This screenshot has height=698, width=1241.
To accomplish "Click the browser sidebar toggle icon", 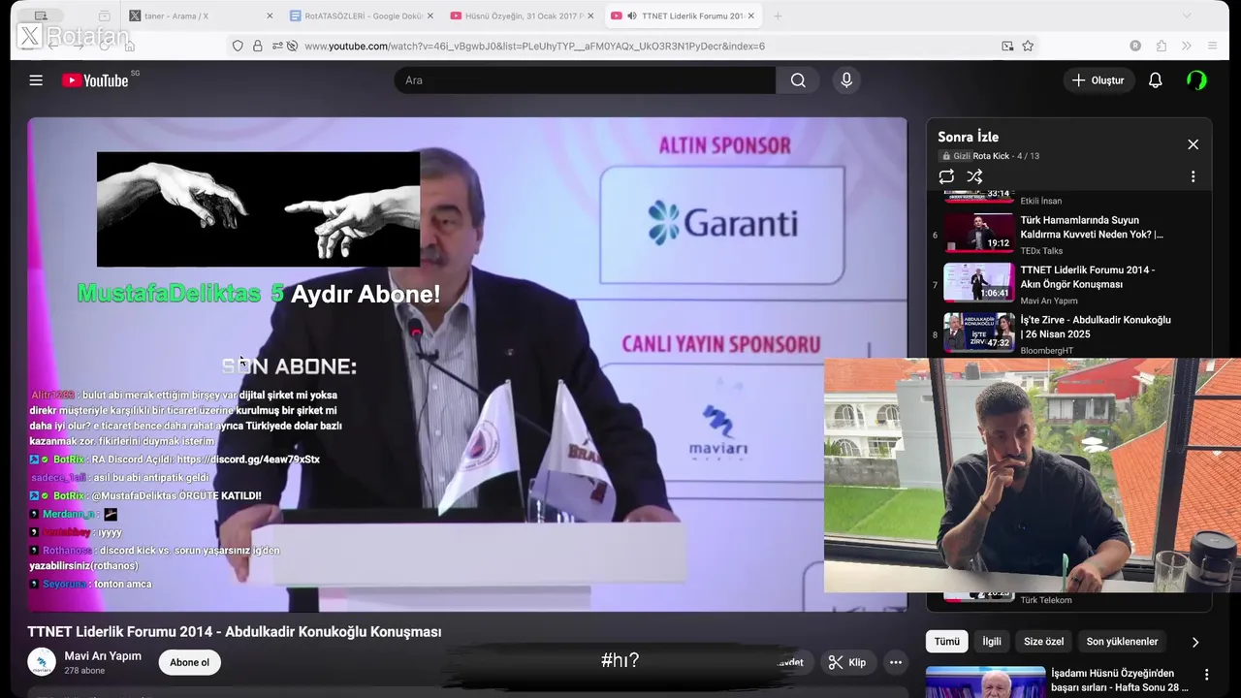I will pos(40,16).
